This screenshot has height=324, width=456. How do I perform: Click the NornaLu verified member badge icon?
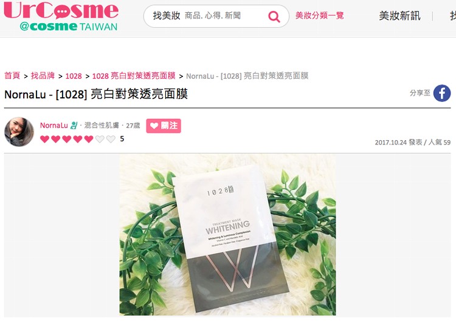point(74,125)
